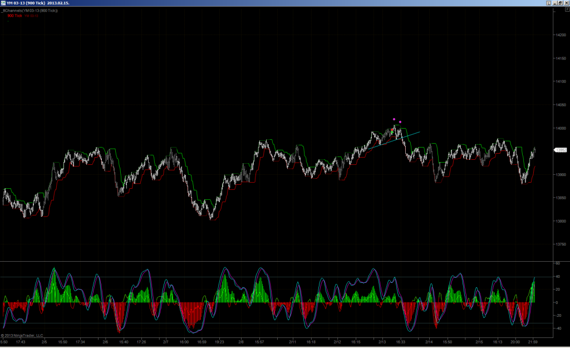Click the 13900 price axis label
This screenshot has height=348, width=570.
pyautogui.click(x=561, y=174)
